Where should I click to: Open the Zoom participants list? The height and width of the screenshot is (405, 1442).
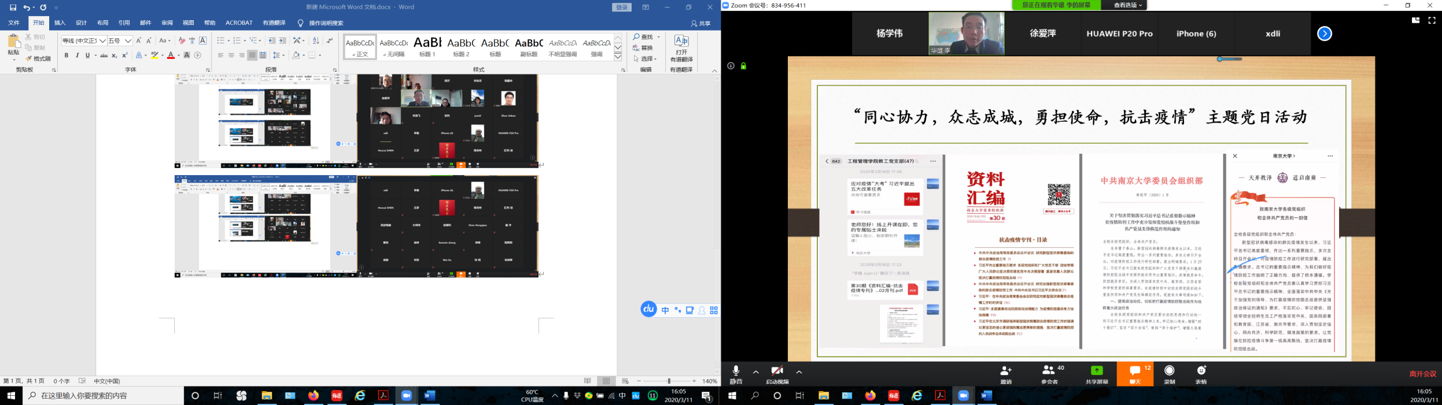tap(1049, 373)
